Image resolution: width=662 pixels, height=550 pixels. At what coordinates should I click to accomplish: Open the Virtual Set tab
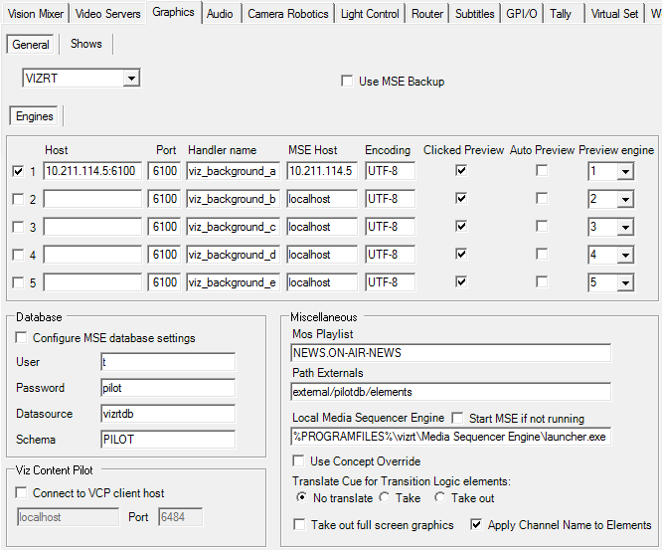point(614,14)
